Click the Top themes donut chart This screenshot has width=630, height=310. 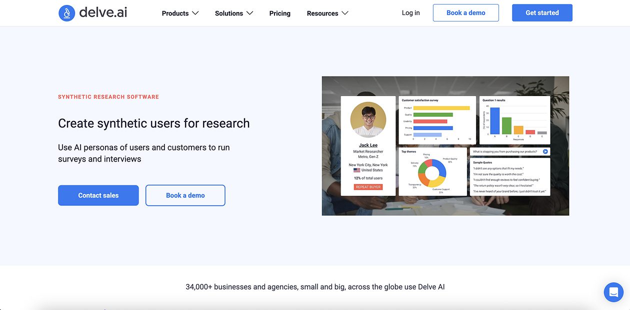pyautogui.click(x=432, y=173)
